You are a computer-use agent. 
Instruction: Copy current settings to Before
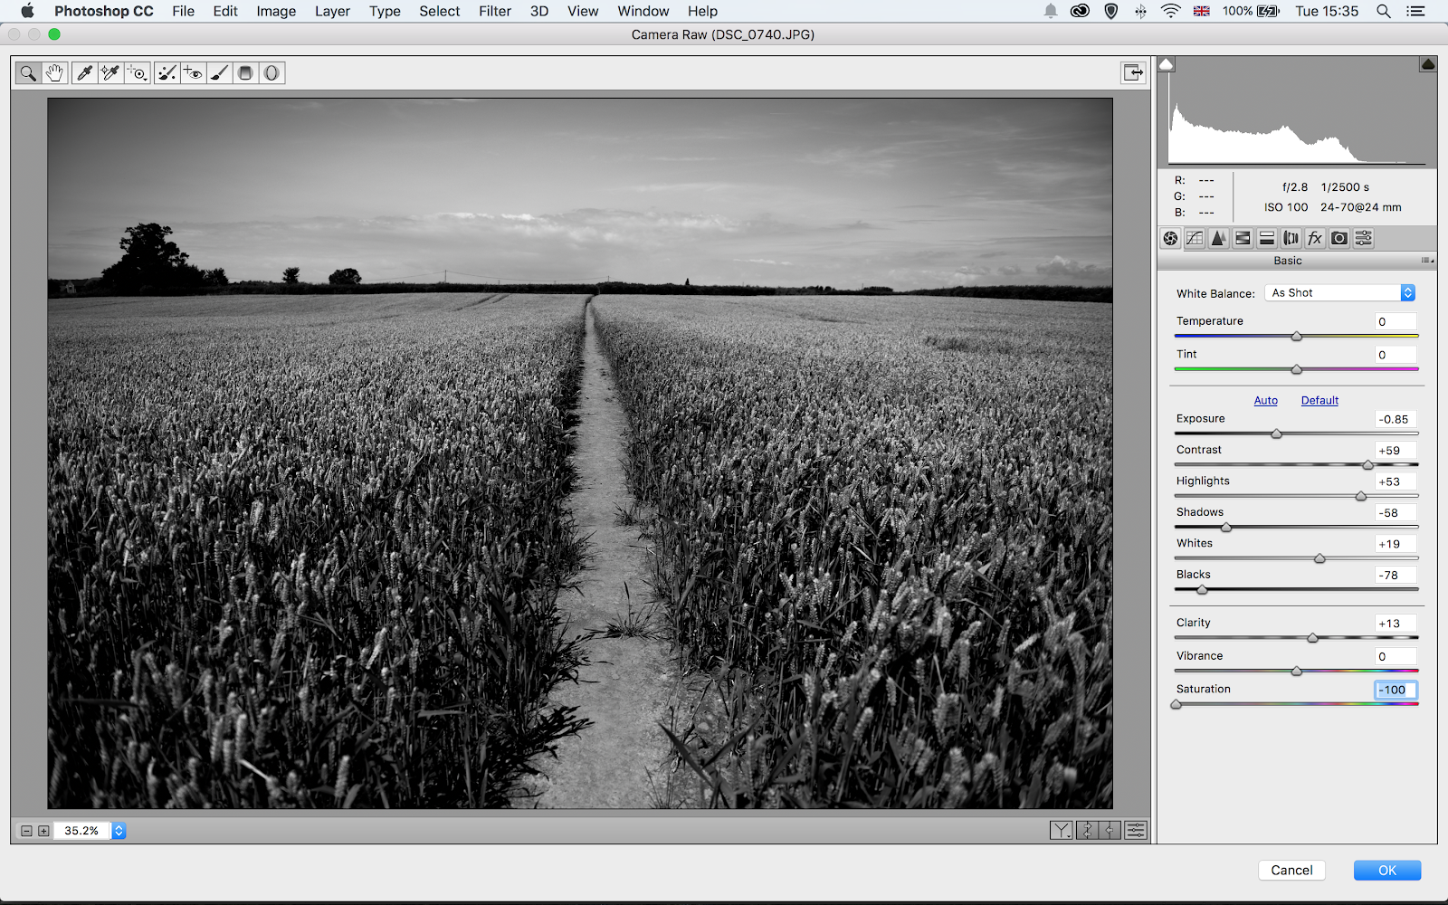1110,830
